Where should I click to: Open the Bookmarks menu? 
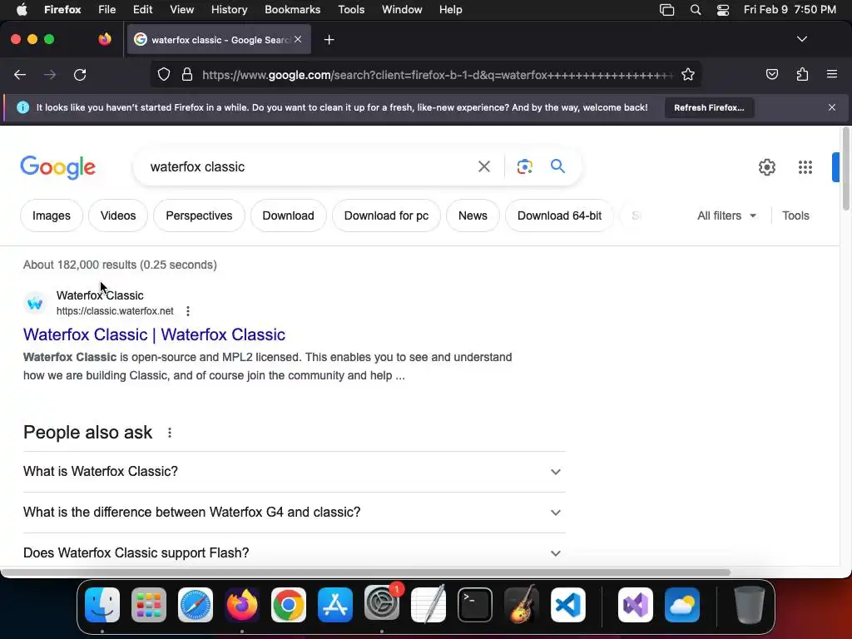292,10
